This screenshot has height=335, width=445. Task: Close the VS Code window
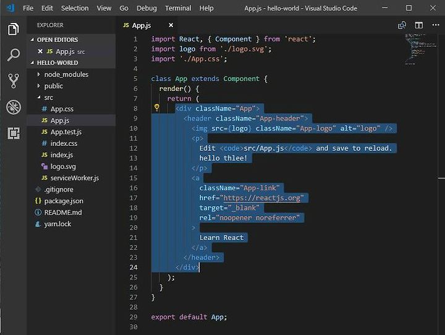click(433, 8)
